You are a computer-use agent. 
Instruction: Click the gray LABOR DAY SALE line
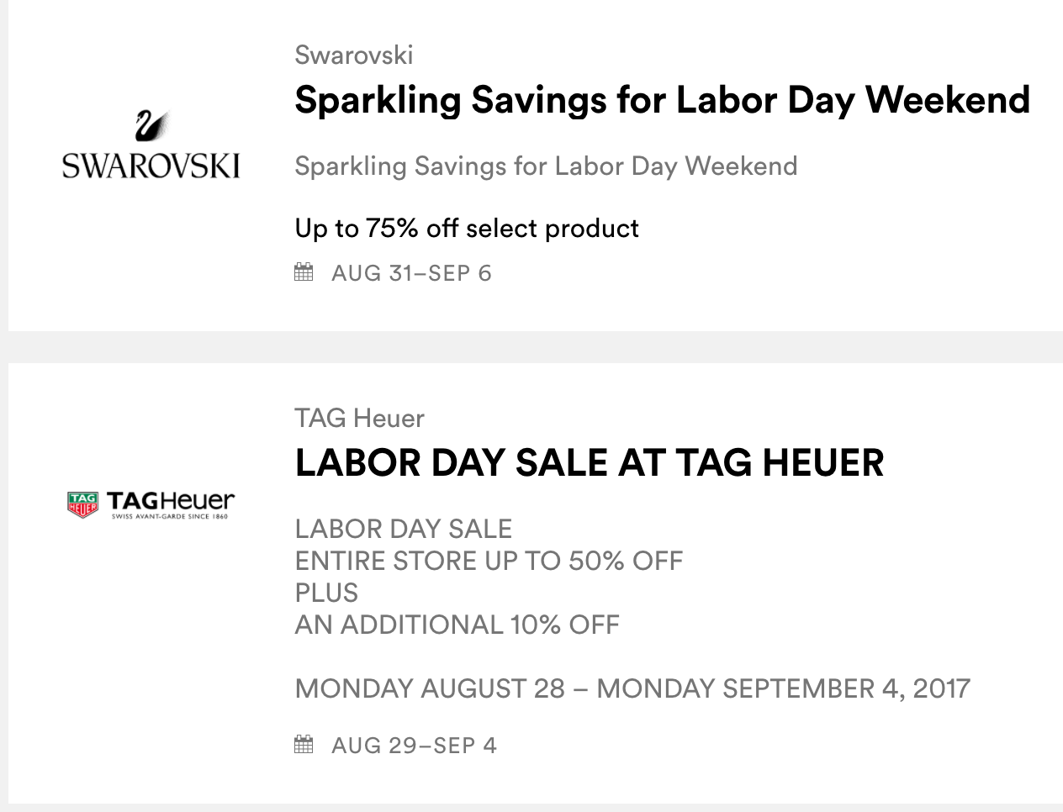(x=403, y=529)
